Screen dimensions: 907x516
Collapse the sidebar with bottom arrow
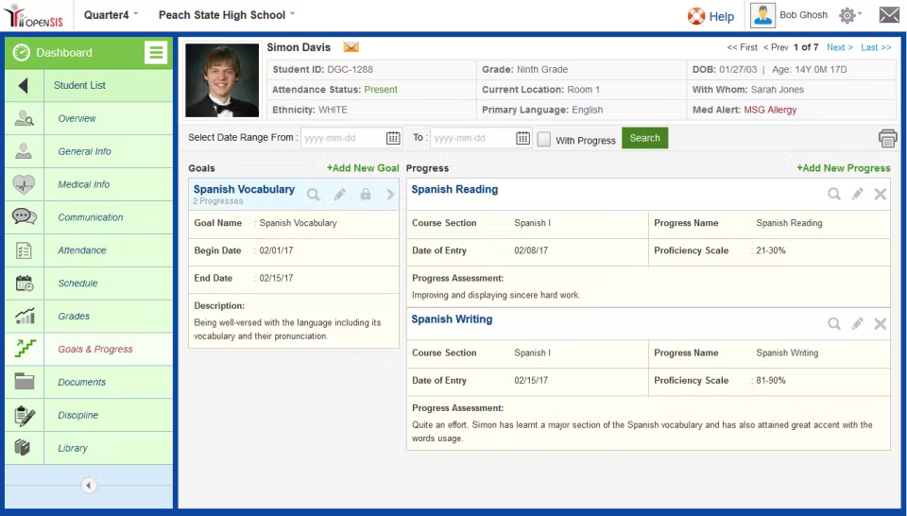coord(89,485)
